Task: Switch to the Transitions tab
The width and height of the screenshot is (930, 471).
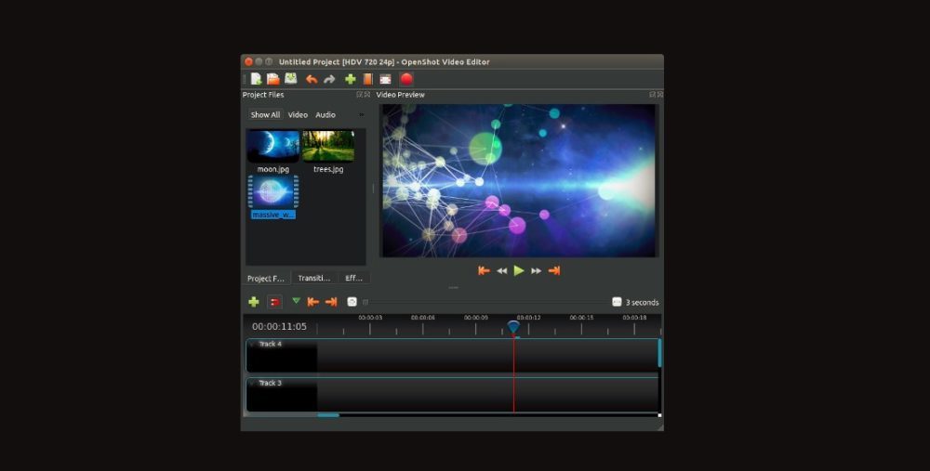Action: 314,278
